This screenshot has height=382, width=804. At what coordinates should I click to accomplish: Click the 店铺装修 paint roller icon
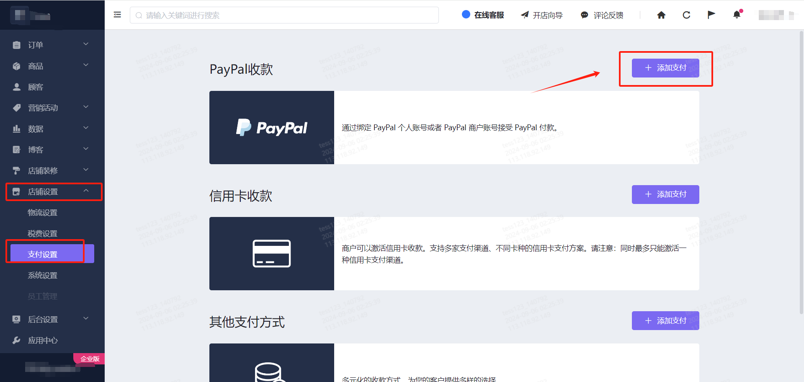[x=16, y=170]
